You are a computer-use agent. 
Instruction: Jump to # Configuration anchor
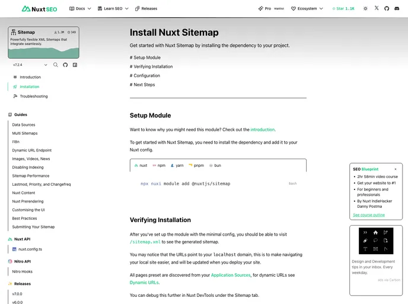pos(145,76)
